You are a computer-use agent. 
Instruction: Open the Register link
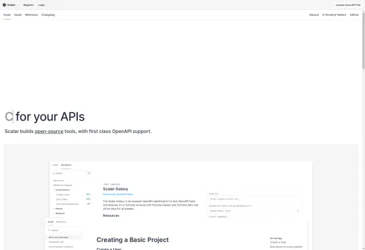tap(28, 5)
